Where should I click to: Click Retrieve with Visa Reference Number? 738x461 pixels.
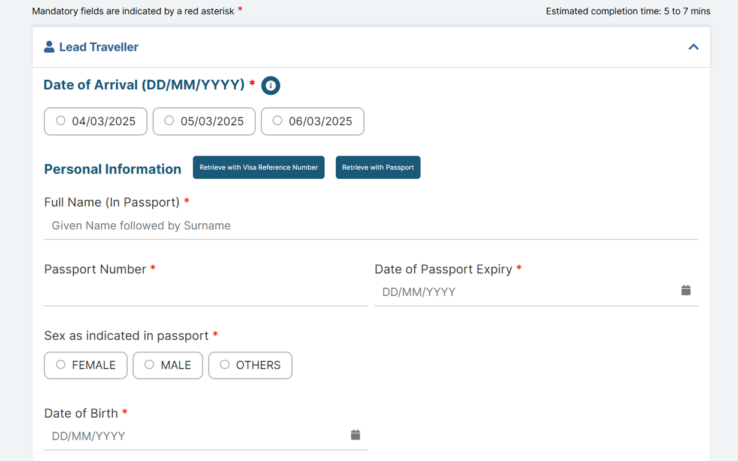coord(258,167)
